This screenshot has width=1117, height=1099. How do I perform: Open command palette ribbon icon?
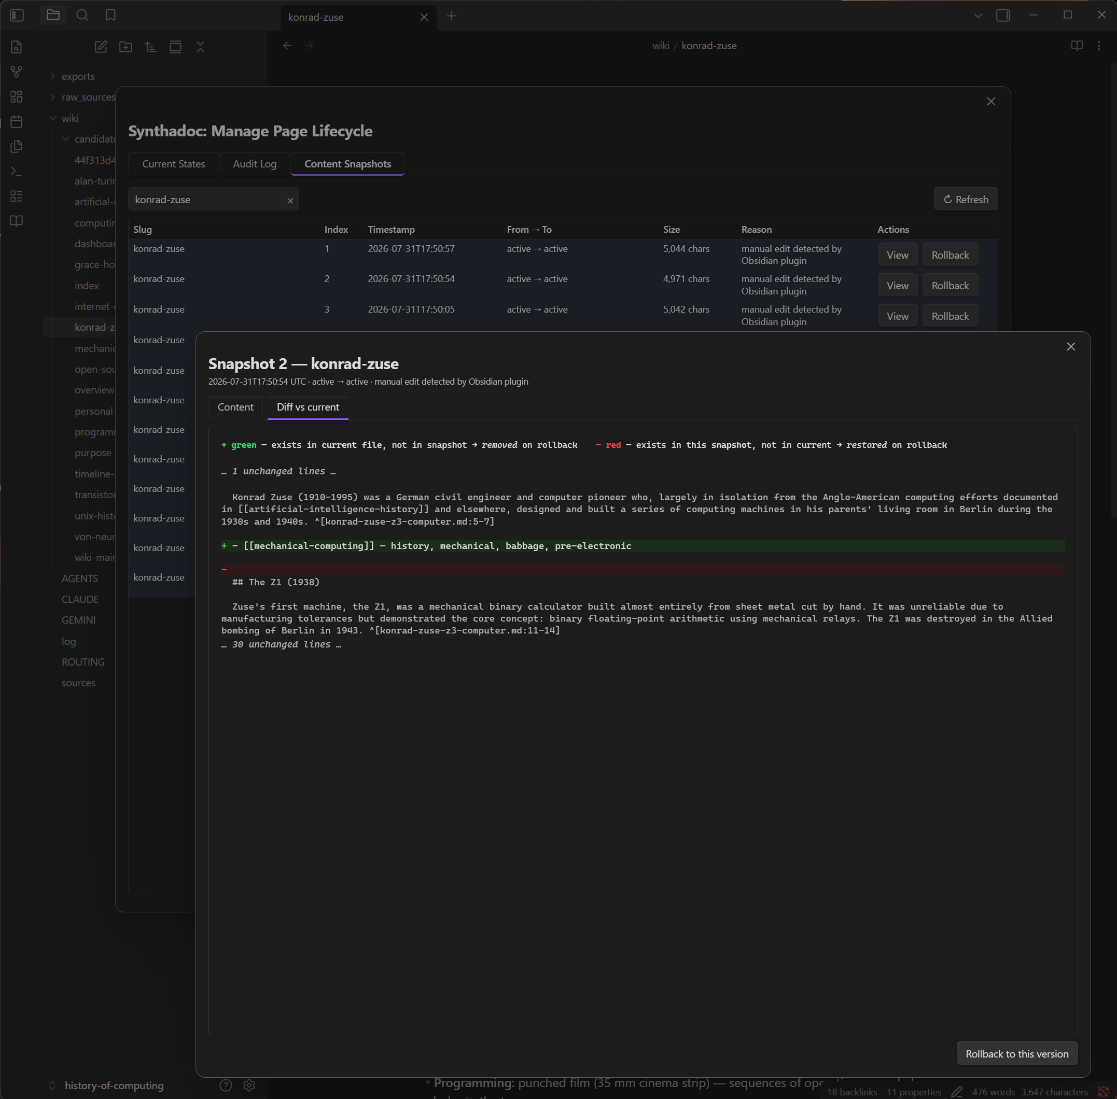pyautogui.click(x=17, y=172)
